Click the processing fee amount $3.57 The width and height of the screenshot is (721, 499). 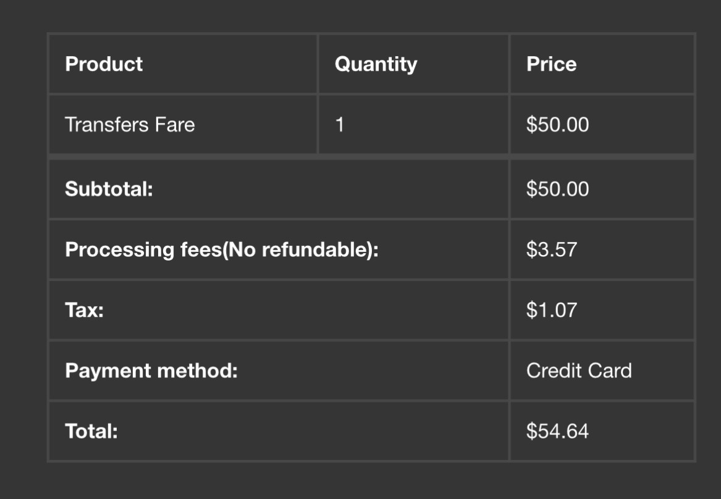click(x=551, y=249)
